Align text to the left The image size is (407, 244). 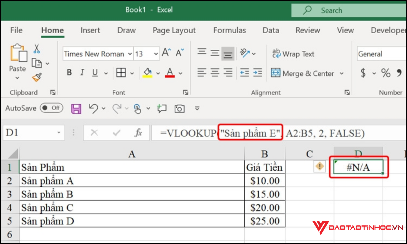pos(202,72)
